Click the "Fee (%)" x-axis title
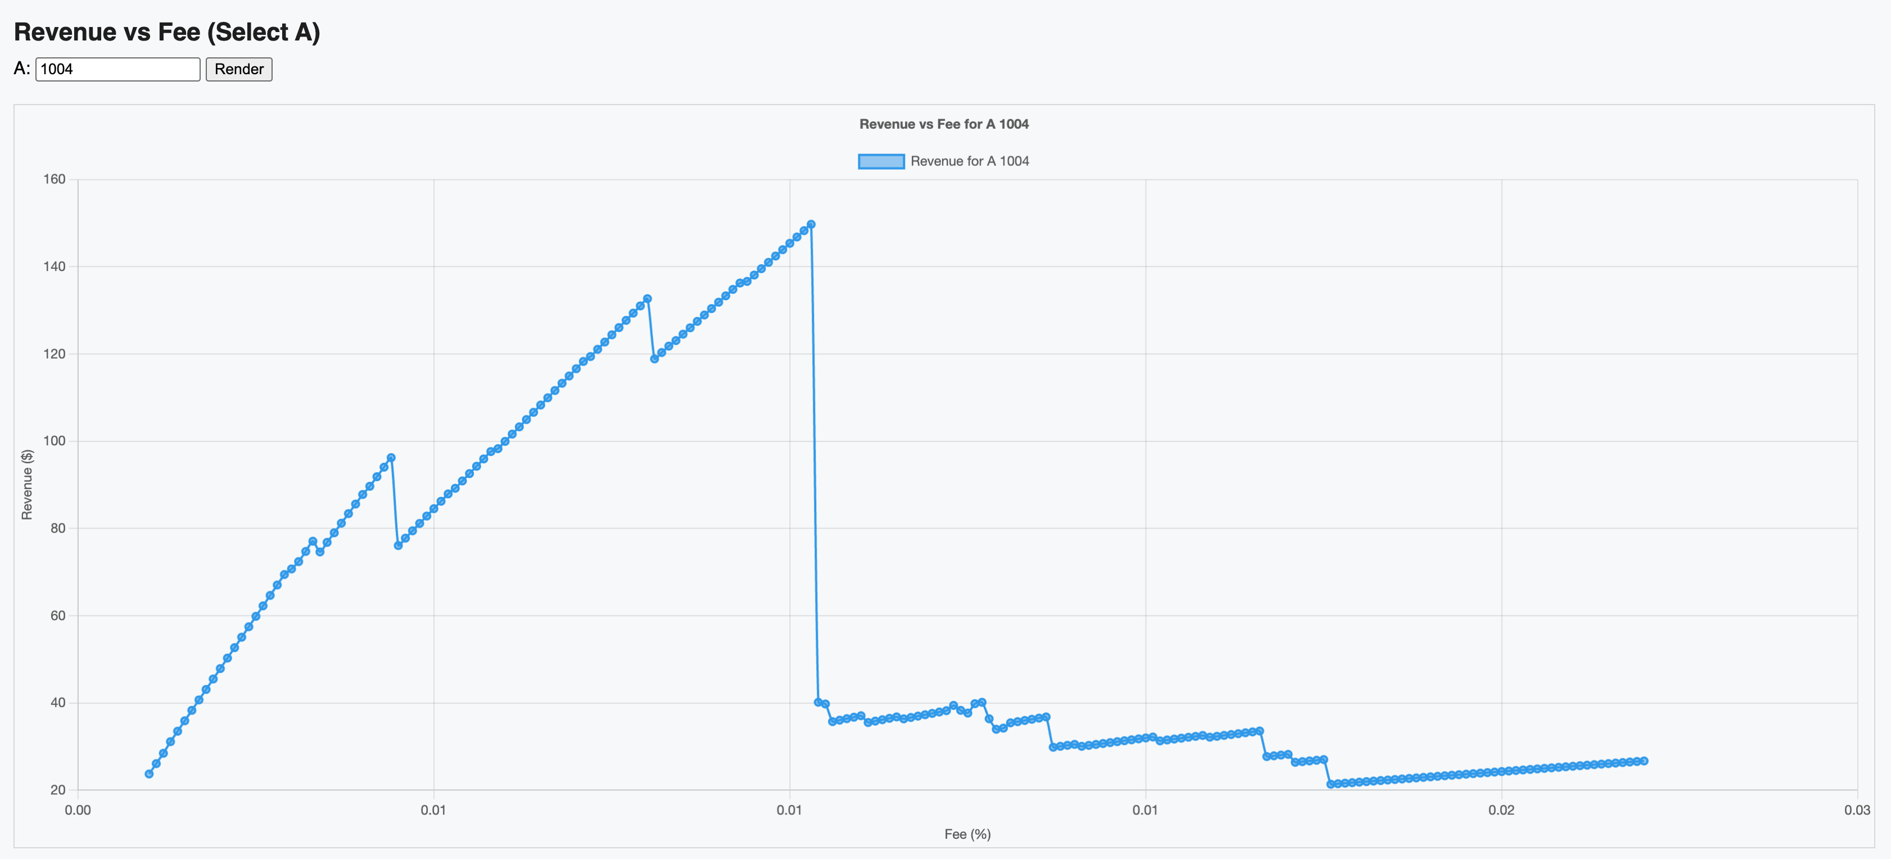 point(967,834)
